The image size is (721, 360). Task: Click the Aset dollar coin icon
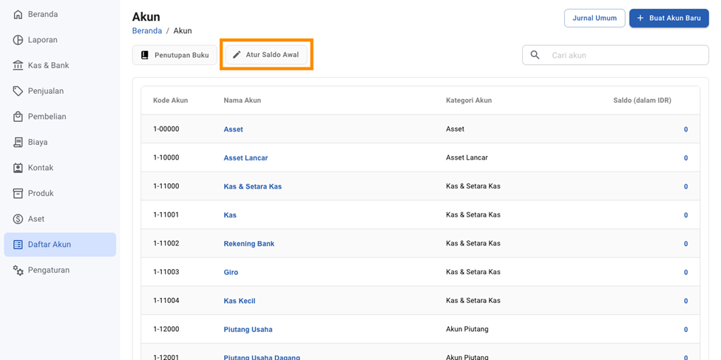[x=18, y=219]
